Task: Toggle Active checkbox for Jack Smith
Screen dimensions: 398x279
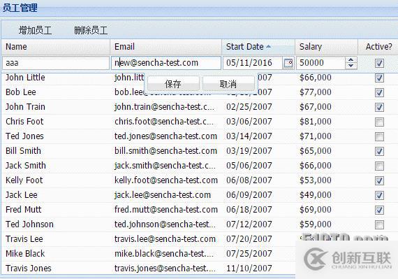Action: 379,166
